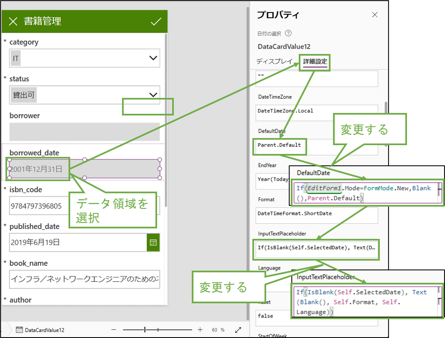
Task: Open help icon next to 日付の選択
Action: [x=288, y=33]
